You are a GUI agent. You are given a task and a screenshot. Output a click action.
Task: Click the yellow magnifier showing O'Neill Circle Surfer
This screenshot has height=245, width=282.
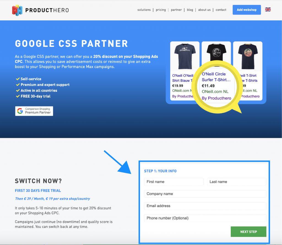point(217,87)
